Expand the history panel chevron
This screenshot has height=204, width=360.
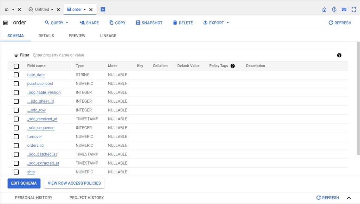click(x=349, y=198)
